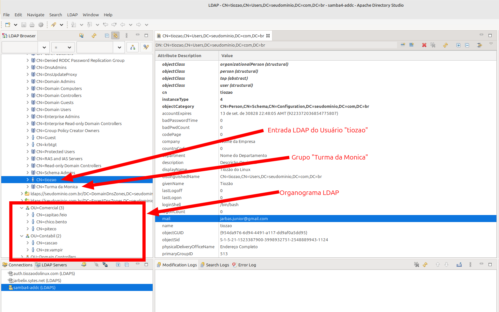Collapse all entries in LDAP Browser
This screenshot has width=499, height=312.
pyautogui.click(x=107, y=35)
